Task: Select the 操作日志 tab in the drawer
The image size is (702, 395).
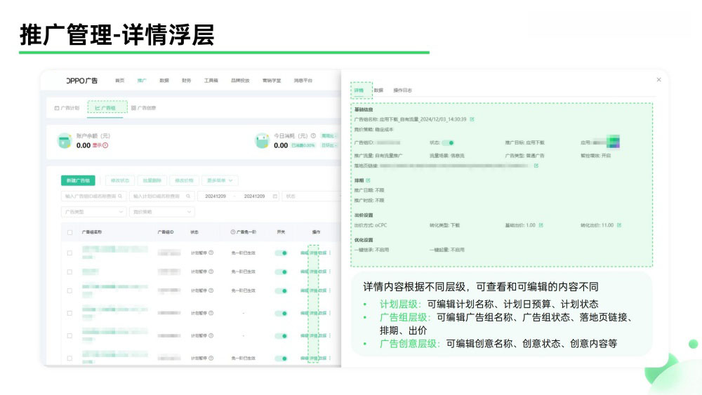Action: (x=402, y=91)
